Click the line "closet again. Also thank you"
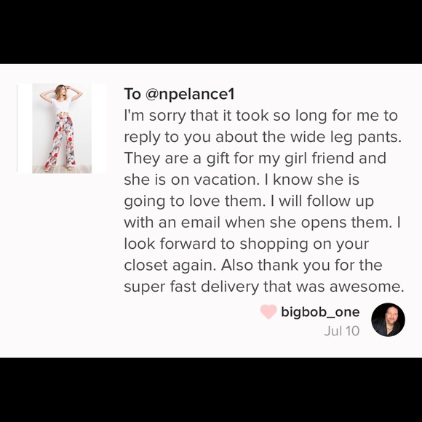This screenshot has height=422, width=422. point(253,266)
